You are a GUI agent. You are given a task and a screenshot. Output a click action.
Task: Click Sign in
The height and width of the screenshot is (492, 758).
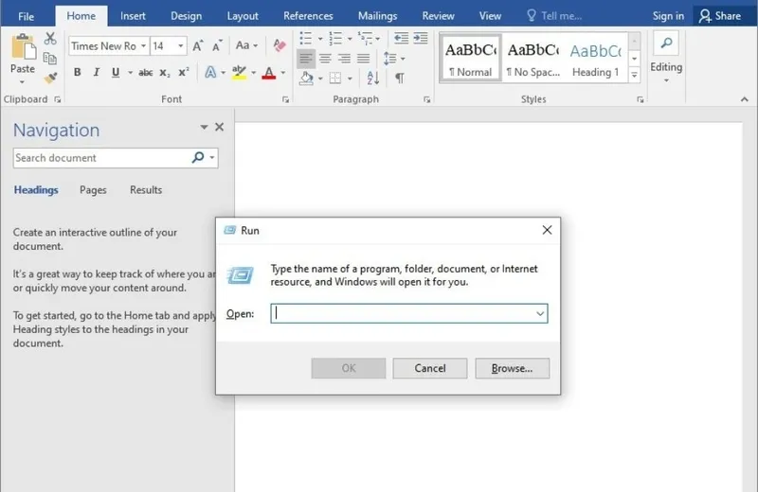(x=668, y=16)
